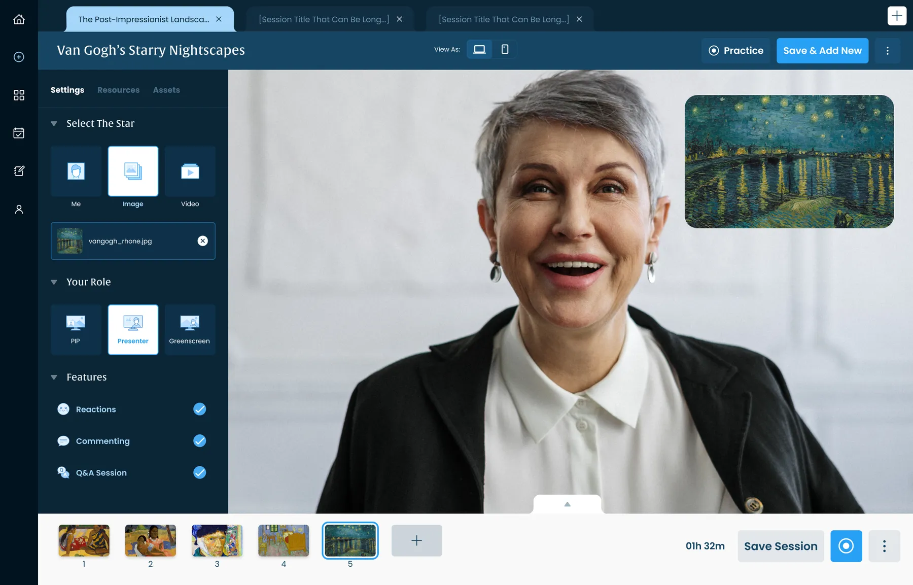Click Save & Add New button
Image resolution: width=913 pixels, height=585 pixels.
(822, 51)
